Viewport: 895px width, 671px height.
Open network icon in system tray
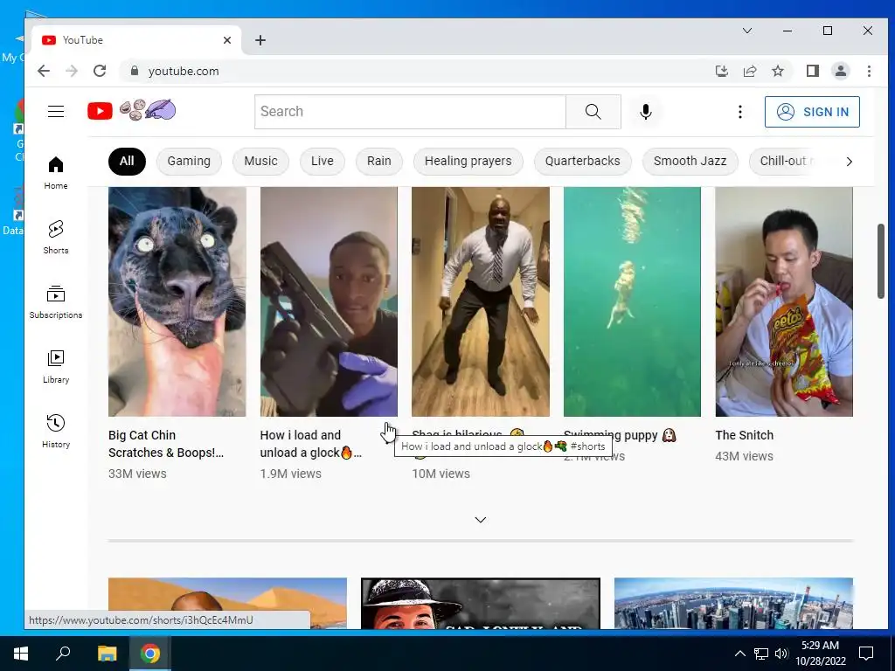(x=761, y=654)
